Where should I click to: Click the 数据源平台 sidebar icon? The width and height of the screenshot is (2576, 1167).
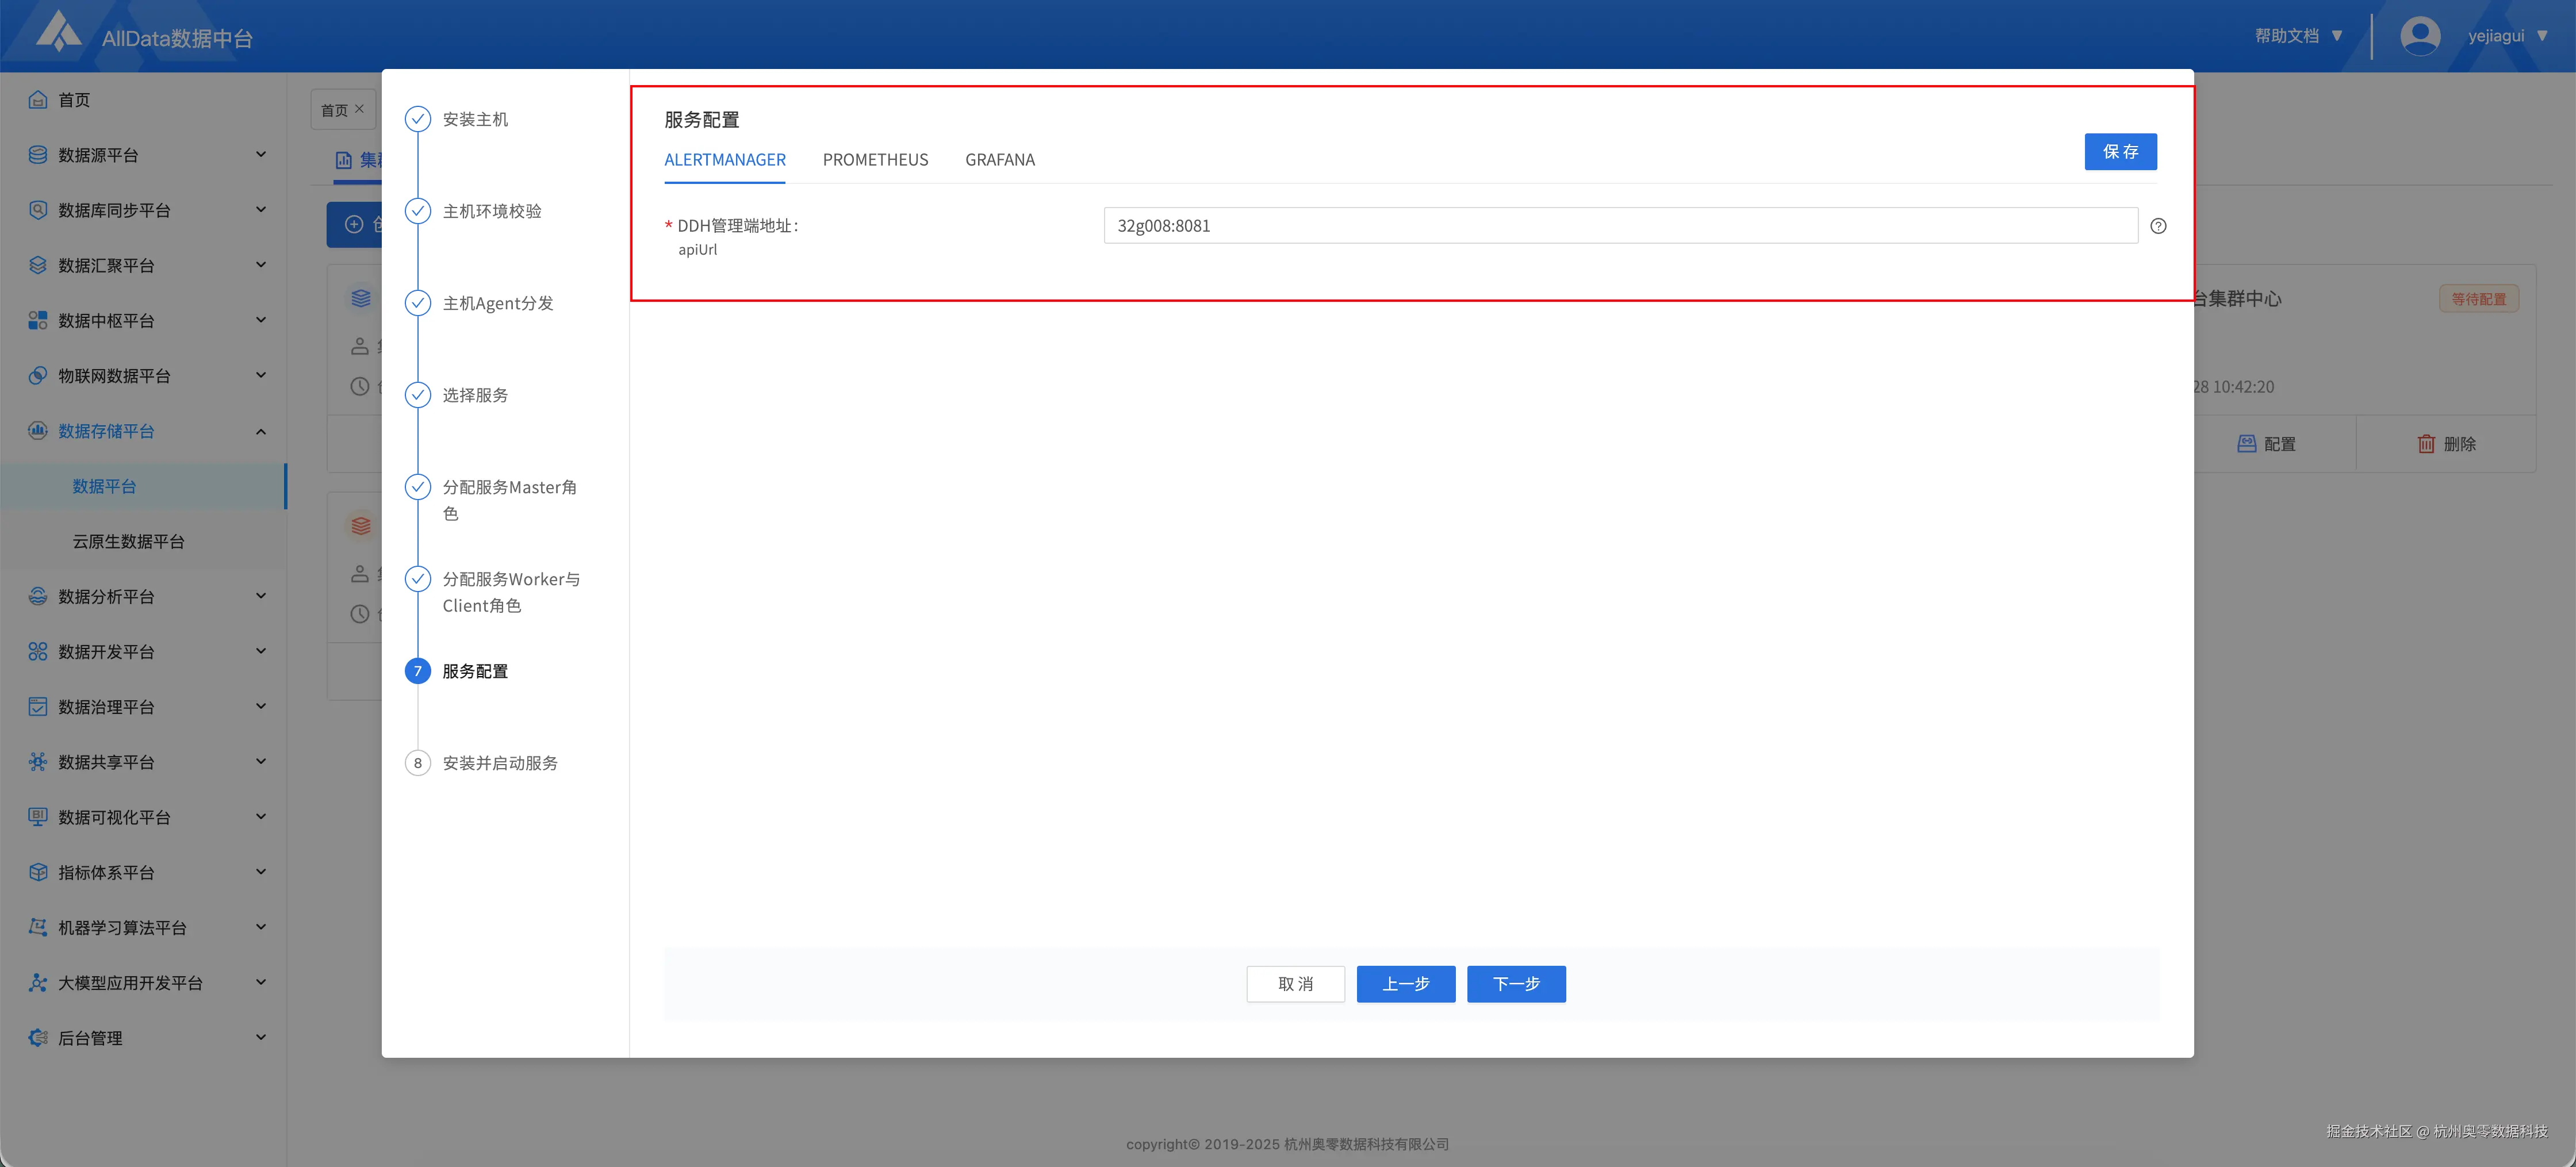pos(38,155)
